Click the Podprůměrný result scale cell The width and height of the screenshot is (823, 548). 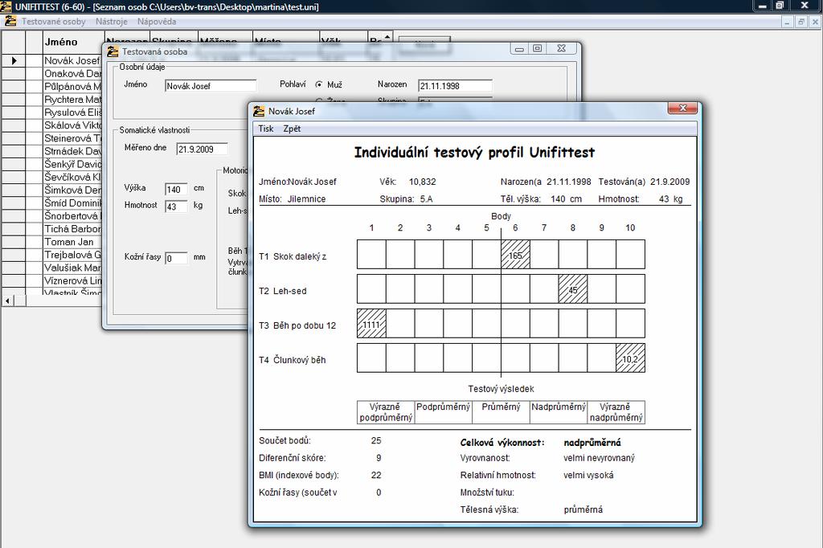pyautogui.click(x=443, y=412)
